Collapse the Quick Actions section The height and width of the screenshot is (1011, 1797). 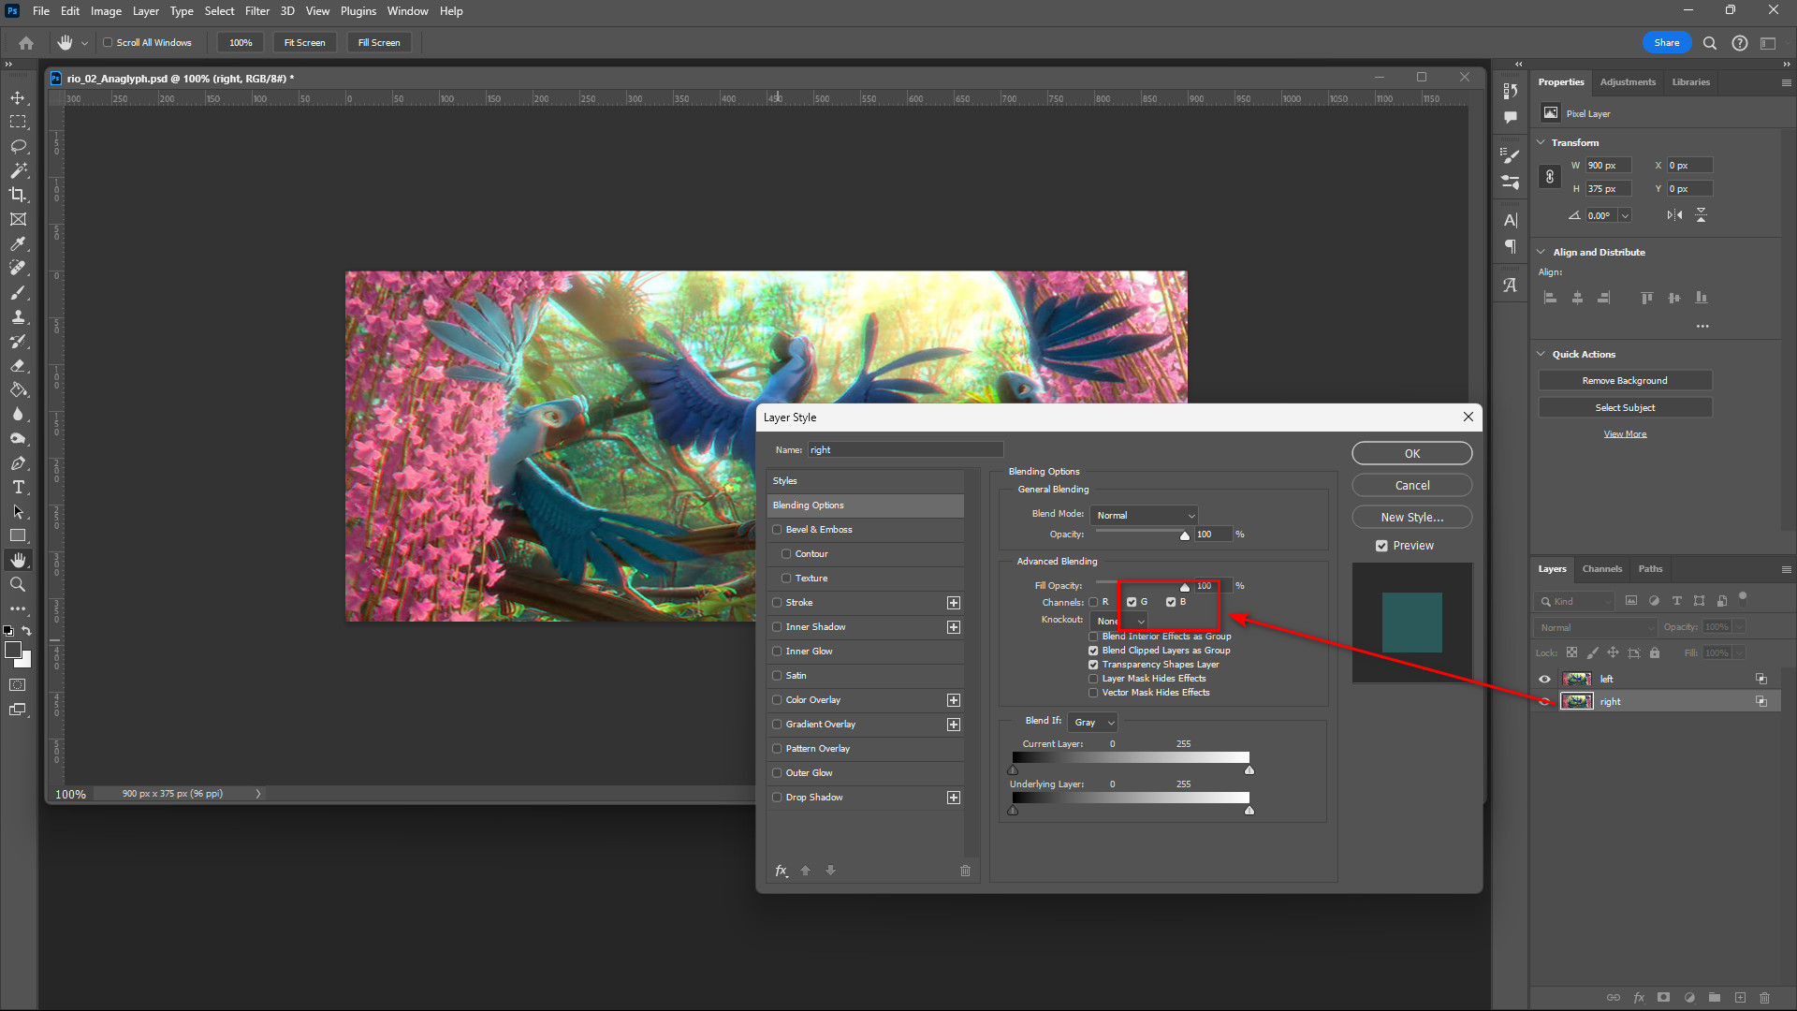point(1541,354)
